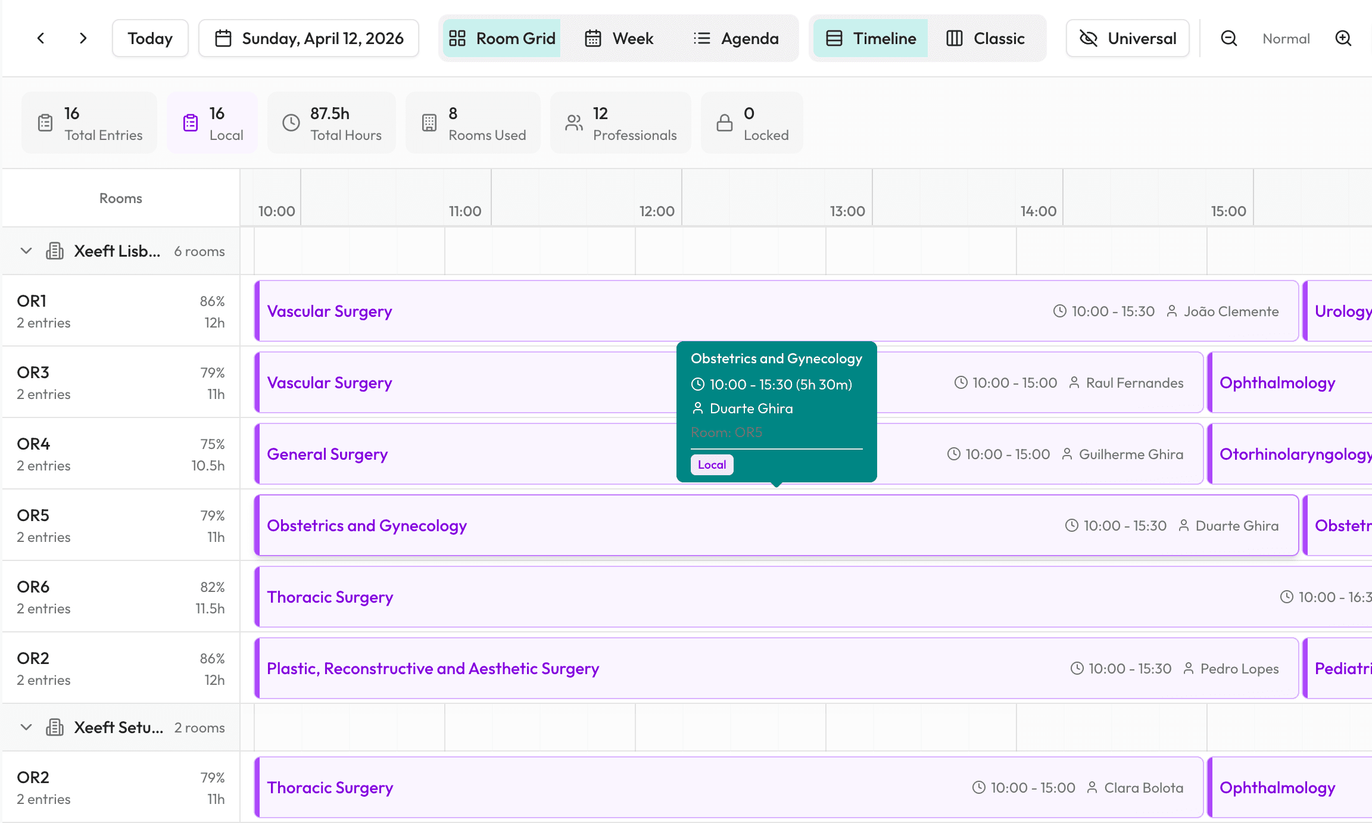Click the forward navigation arrow
Screen dimensions: 1372x823
(83, 38)
